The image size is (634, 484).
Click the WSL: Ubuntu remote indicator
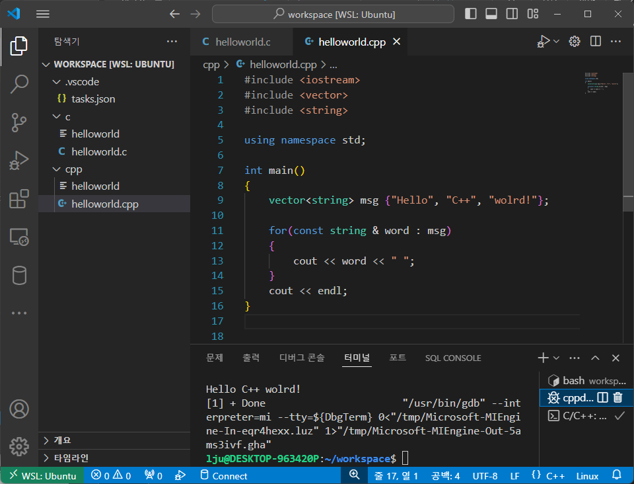tap(42, 475)
